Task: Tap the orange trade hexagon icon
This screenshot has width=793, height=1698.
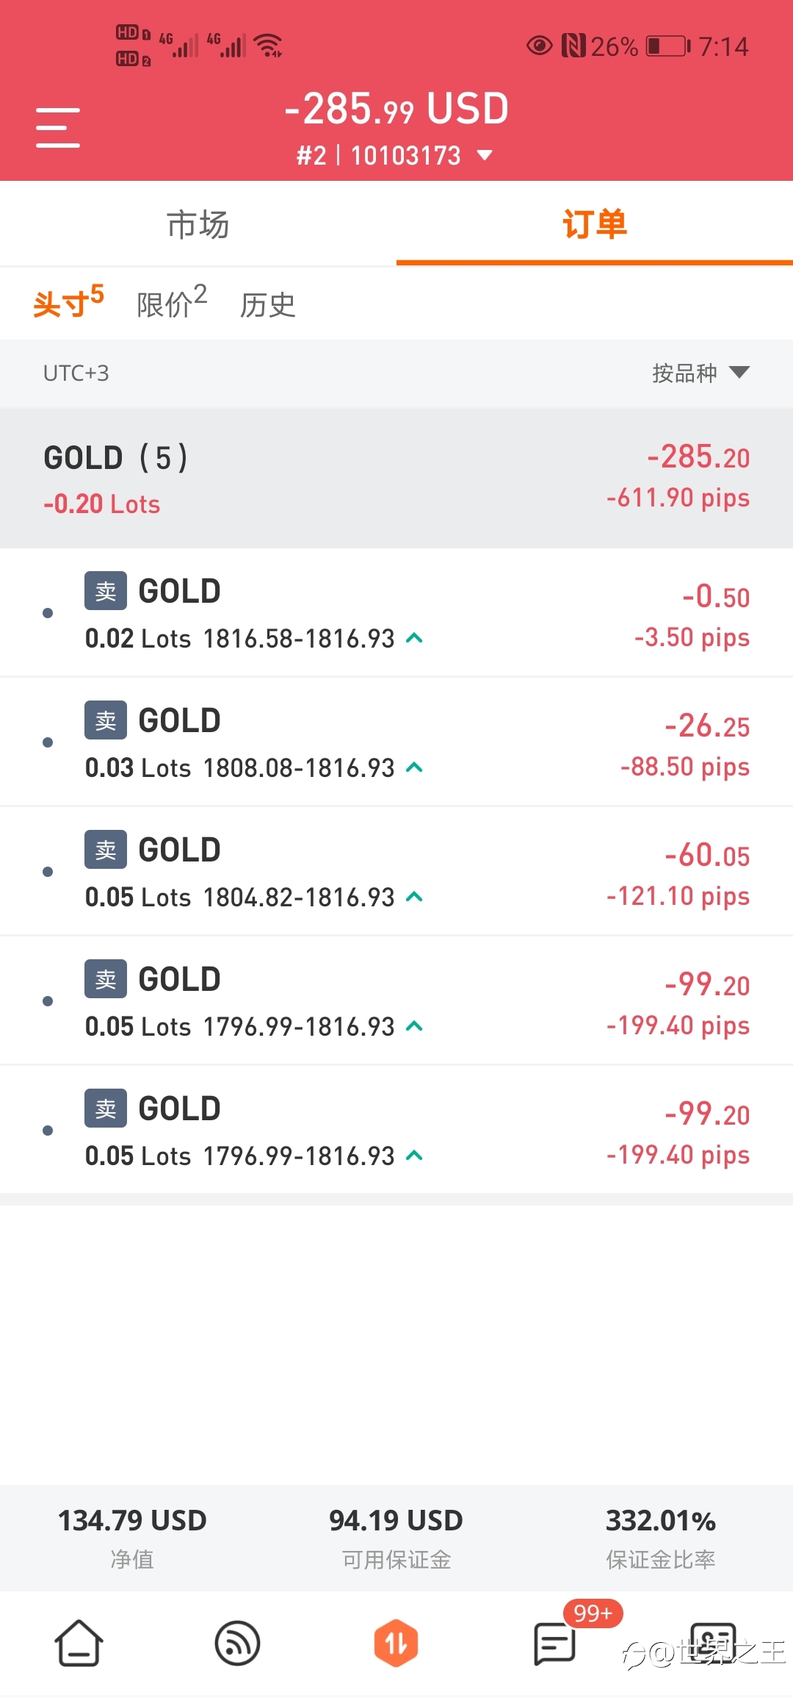Action: click(396, 1644)
